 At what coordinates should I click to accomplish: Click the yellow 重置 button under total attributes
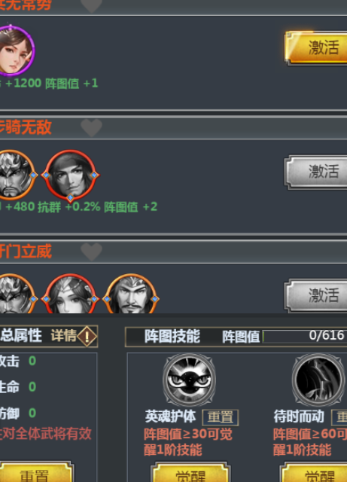pyautogui.click(x=35, y=473)
